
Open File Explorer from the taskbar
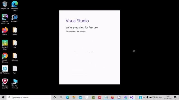[74, 97]
